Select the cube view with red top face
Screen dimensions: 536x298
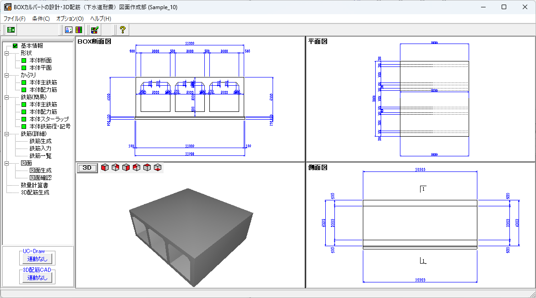click(x=147, y=168)
